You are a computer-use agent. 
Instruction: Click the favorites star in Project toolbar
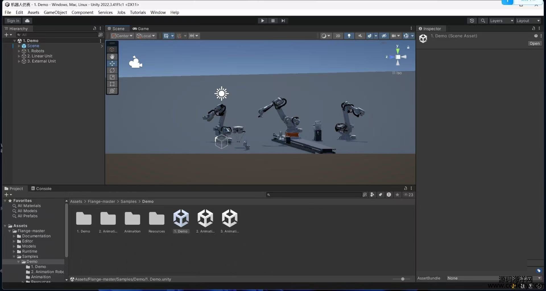[x=397, y=195]
